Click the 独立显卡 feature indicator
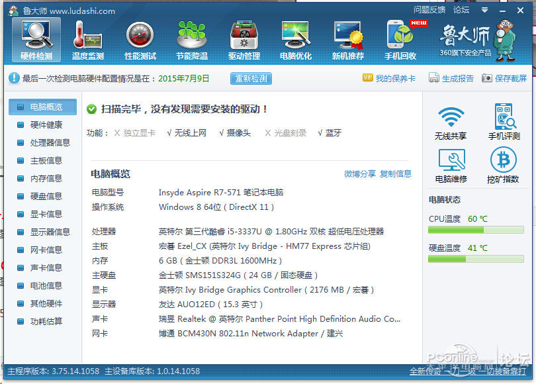Image resolution: width=536 pixels, height=384 pixels. pyautogui.click(x=135, y=132)
